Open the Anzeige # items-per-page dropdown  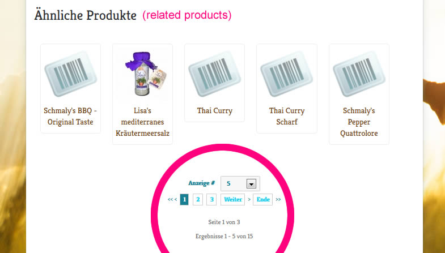(235, 183)
